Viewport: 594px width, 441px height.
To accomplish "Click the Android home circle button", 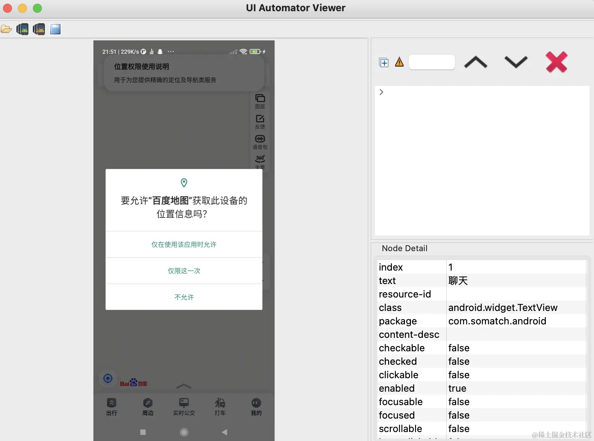I will [184, 432].
